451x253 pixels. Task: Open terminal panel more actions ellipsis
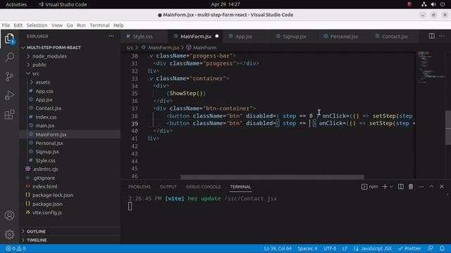tap(421, 187)
